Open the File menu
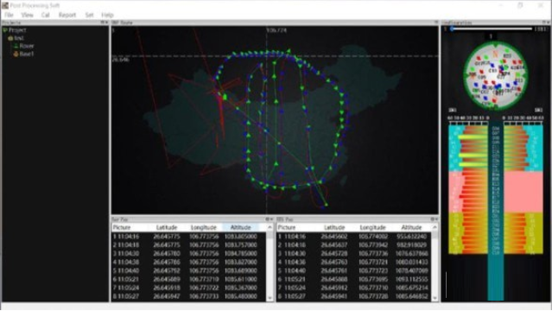Screen dimensions: 552x311 click(x=9, y=15)
